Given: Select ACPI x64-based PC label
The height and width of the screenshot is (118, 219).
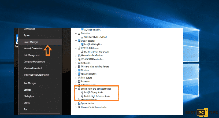Looking at the screenshot, I should pos(92,30).
